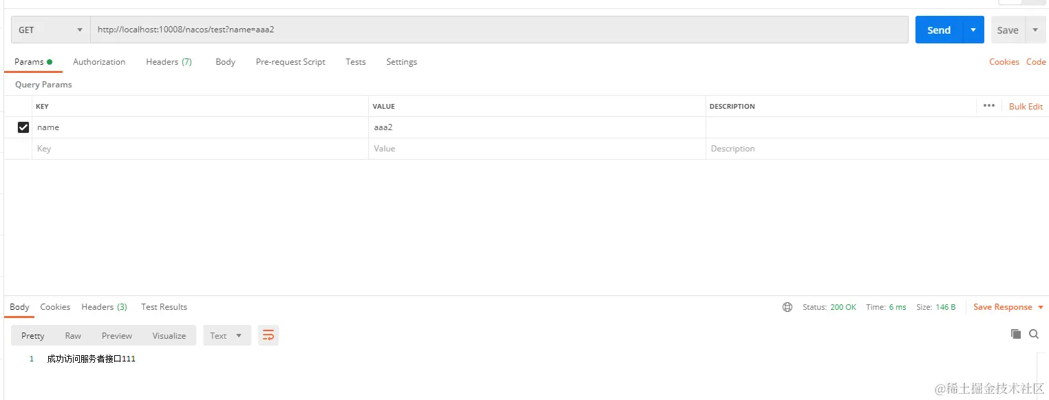Copy response body with the copy icon

(x=1015, y=334)
